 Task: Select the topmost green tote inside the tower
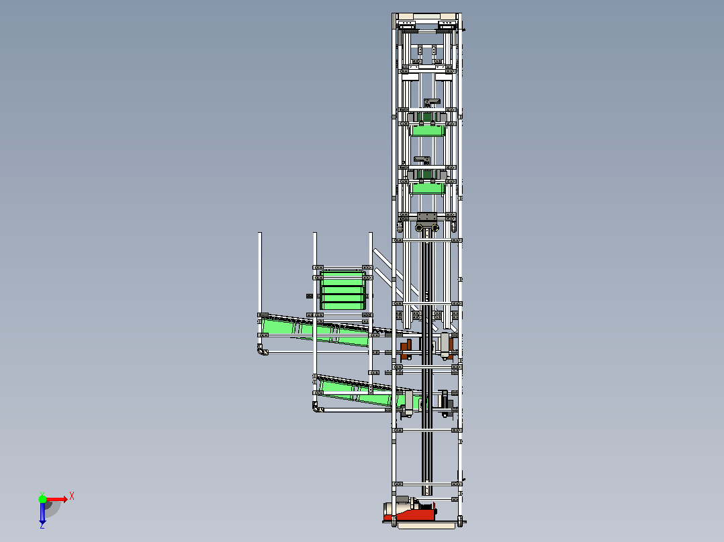pyautogui.click(x=427, y=129)
